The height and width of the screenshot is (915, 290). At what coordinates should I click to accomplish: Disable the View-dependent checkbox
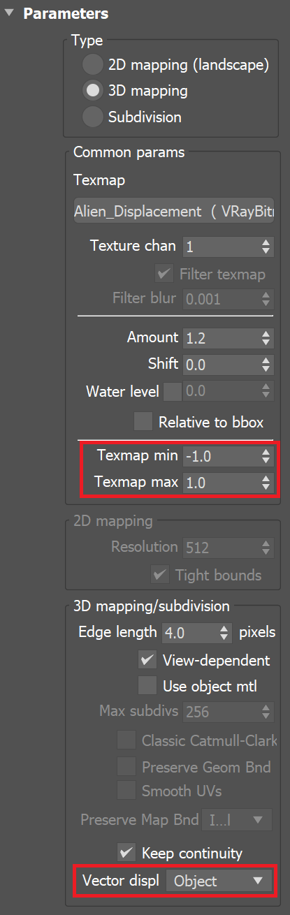(147, 660)
